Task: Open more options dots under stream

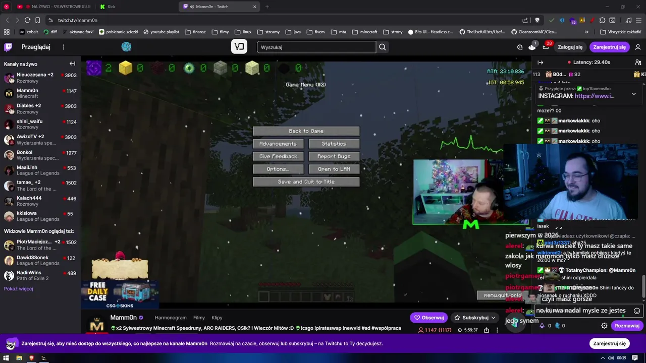Action: pyautogui.click(x=497, y=330)
